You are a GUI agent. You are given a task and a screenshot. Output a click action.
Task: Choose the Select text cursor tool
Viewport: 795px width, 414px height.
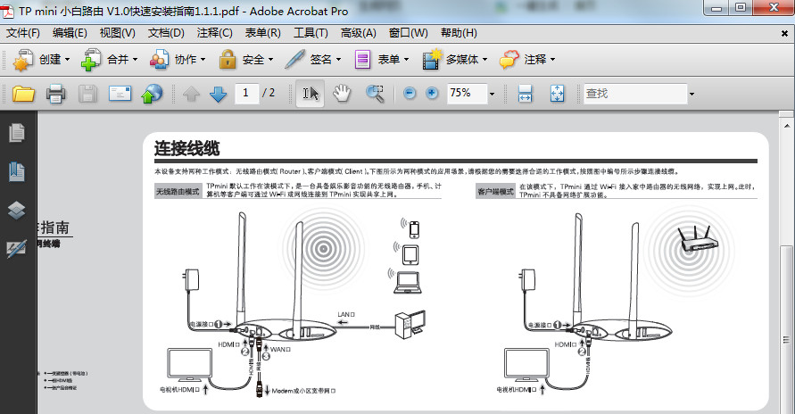pyautogui.click(x=311, y=93)
